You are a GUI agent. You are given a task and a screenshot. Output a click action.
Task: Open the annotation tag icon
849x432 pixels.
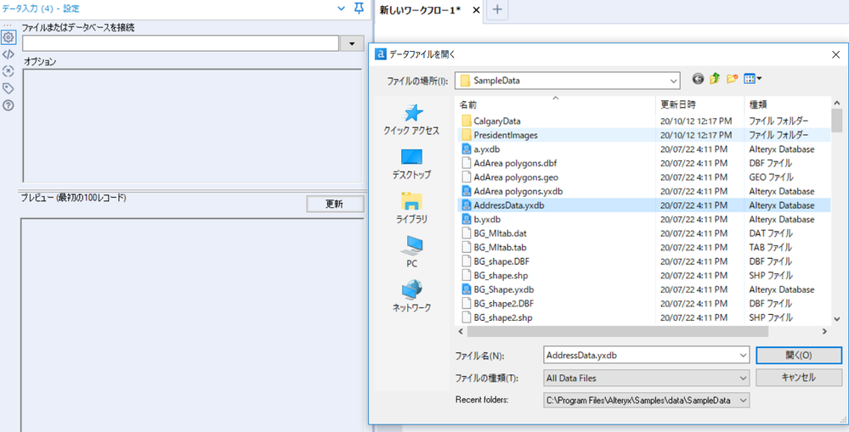(8, 88)
